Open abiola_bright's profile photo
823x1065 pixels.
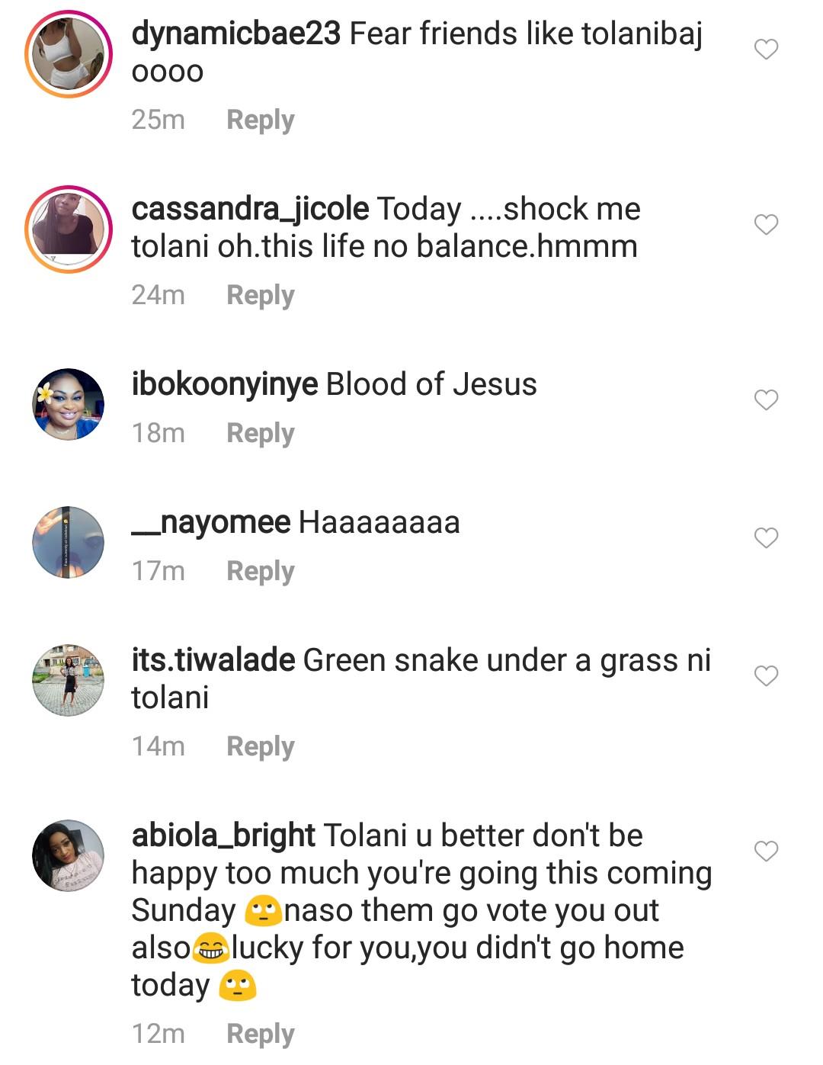pyautogui.click(x=69, y=855)
